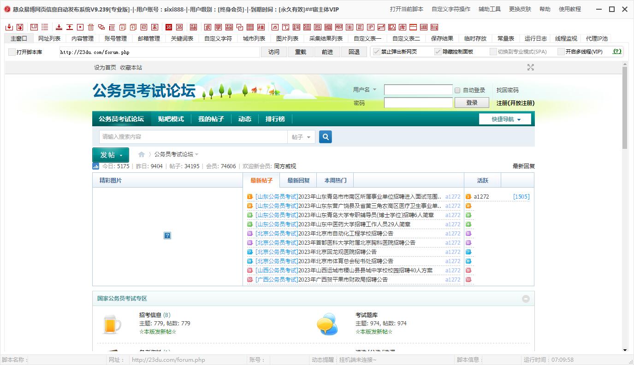
Task: Open the 发帖 post dropdown button
Action: click(111, 155)
